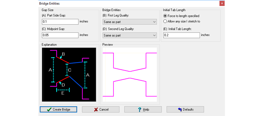The image size is (263, 116).
Task: Focus the Midpoint Gap value field
Action: pyautogui.click(x=60, y=35)
